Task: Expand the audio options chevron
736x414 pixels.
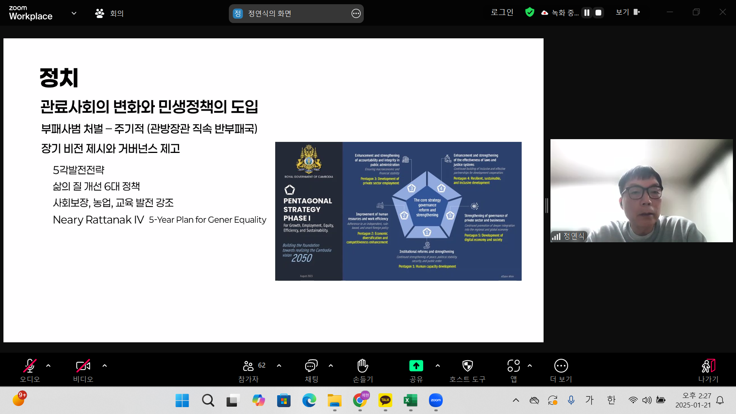Action: (x=48, y=365)
